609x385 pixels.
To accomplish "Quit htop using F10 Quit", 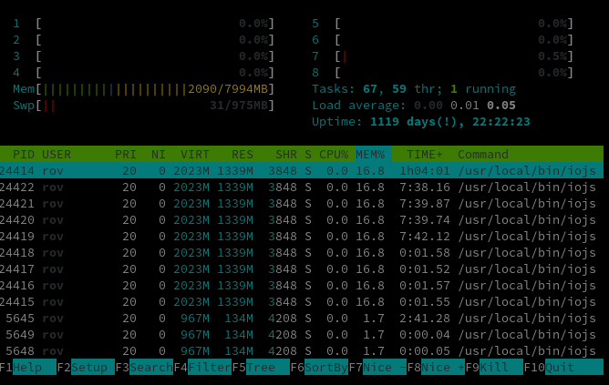I will point(563,367).
